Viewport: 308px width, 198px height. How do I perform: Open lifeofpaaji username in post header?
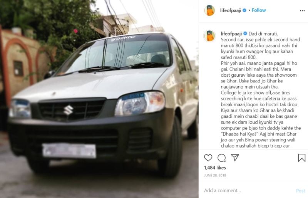point(231,10)
